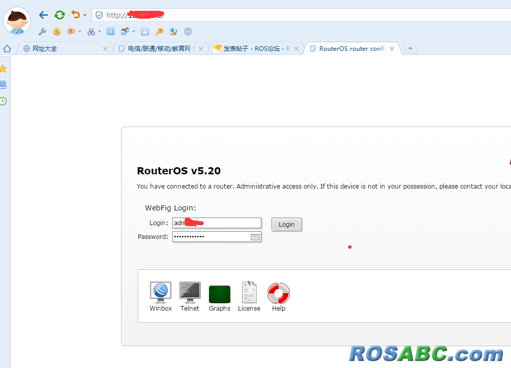Open the more options ellipsis icon
The image size is (511, 368).
click(x=188, y=32)
